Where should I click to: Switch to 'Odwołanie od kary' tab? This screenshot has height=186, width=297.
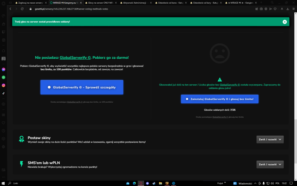[x=206, y=3]
